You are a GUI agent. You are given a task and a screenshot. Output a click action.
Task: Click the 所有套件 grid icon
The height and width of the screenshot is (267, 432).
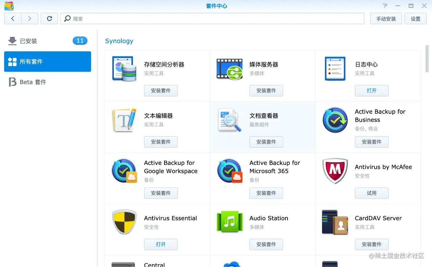point(12,62)
